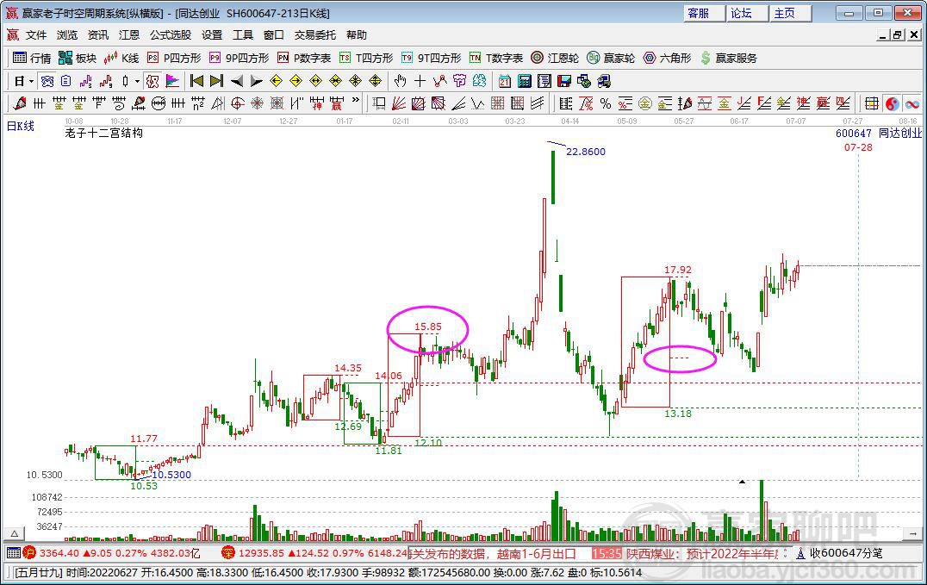Click the 客服 button in title bar
The image size is (927, 585).
tap(704, 13)
